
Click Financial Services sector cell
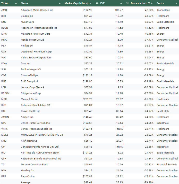167,165
